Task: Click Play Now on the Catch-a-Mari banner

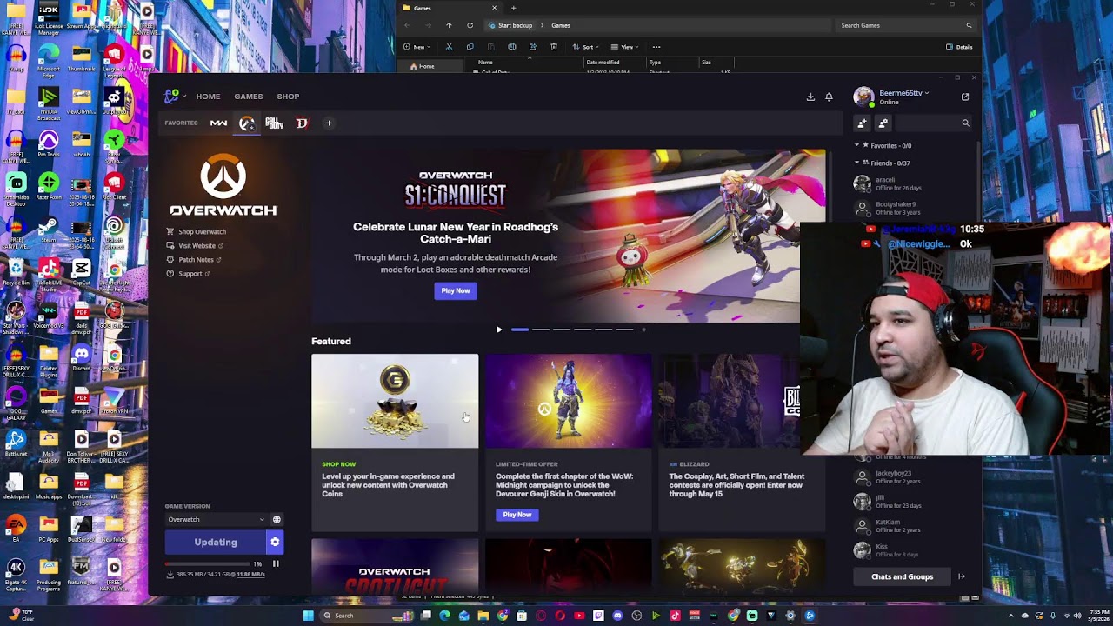Action: [x=456, y=290]
